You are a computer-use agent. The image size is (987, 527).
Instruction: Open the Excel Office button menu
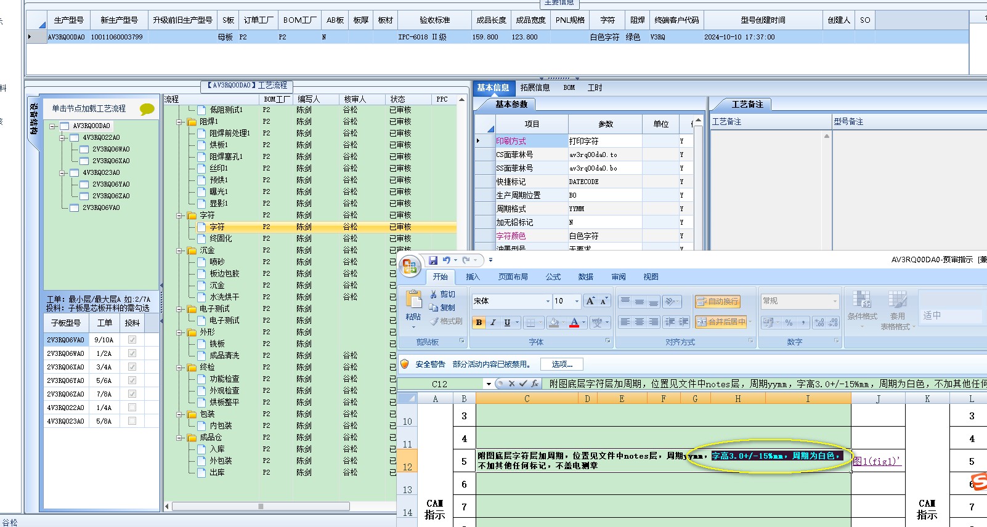pyautogui.click(x=409, y=265)
